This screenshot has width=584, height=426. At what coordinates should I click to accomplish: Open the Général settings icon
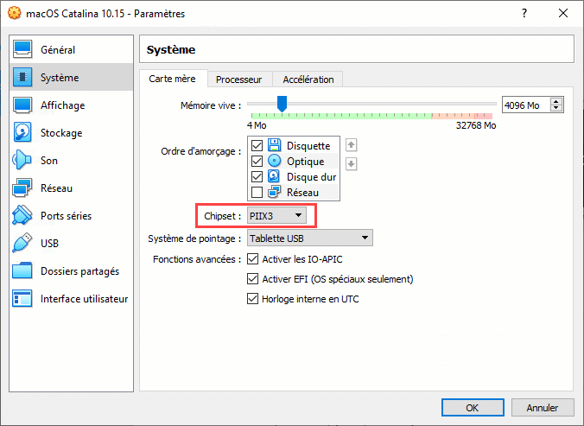[x=22, y=49]
